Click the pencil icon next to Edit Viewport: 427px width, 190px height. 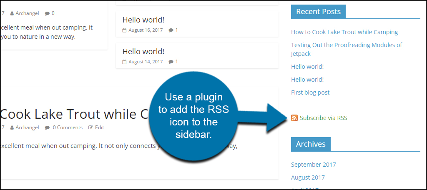click(90, 127)
